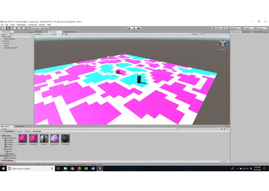Open the cloud services icon button
This screenshot has width=269, height=191.
click(226, 28)
